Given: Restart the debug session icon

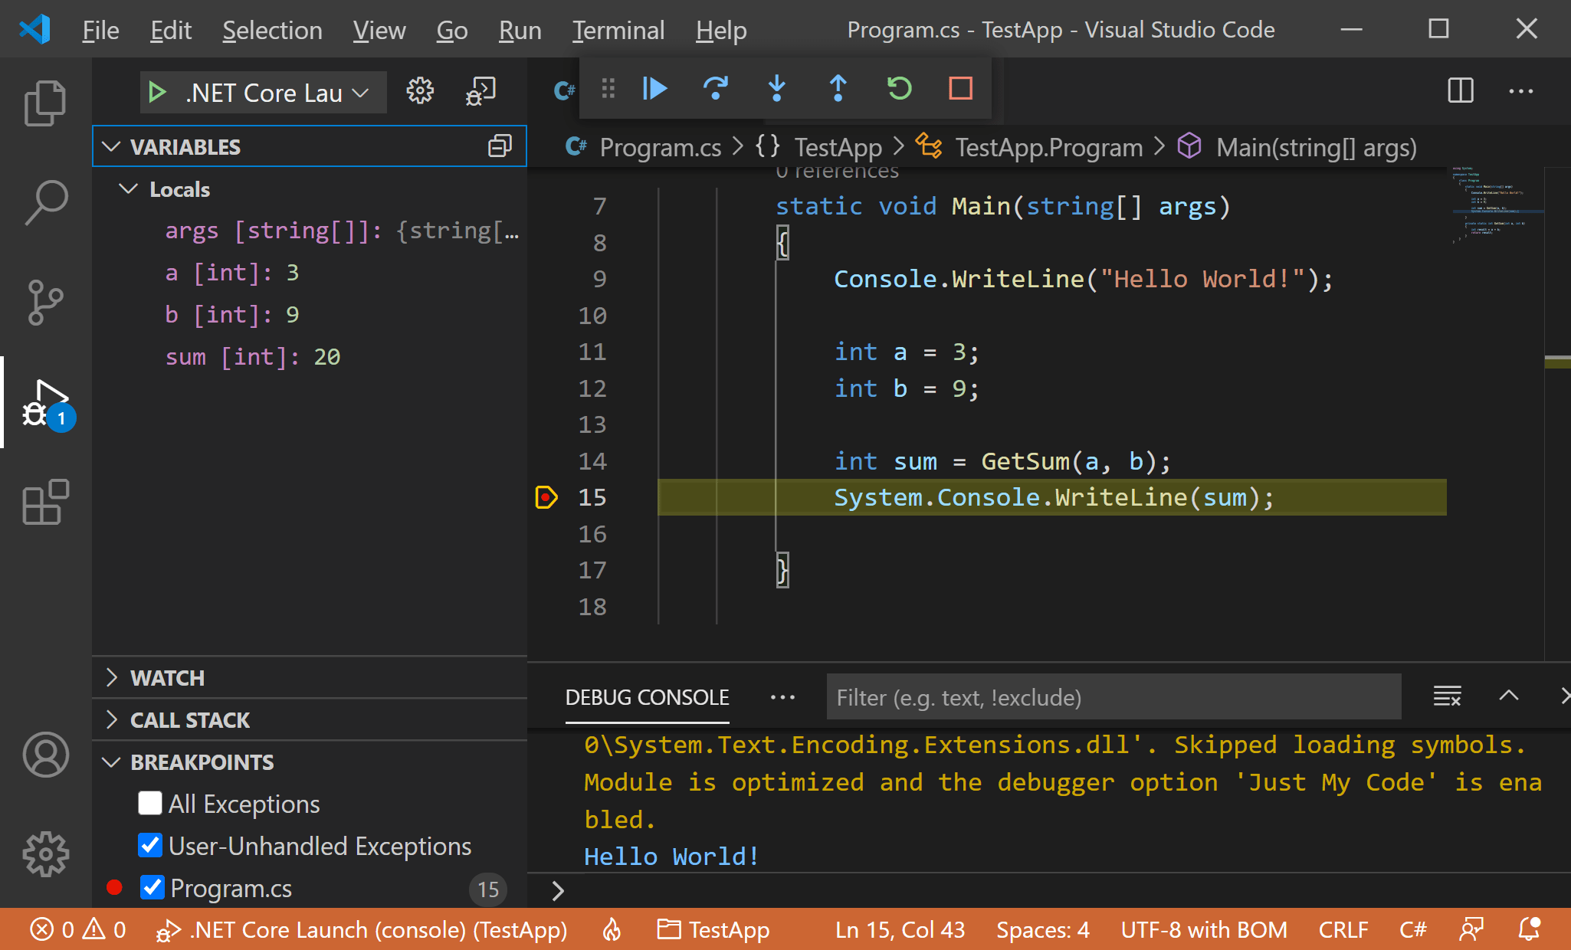Looking at the screenshot, I should coord(900,88).
